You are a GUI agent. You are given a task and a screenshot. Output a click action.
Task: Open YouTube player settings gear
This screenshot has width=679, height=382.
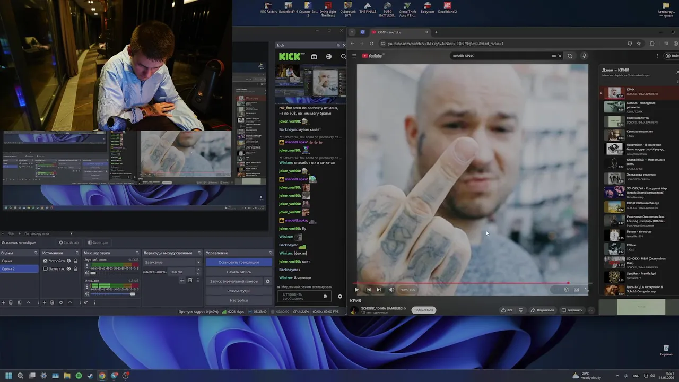click(x=566, y=290)
